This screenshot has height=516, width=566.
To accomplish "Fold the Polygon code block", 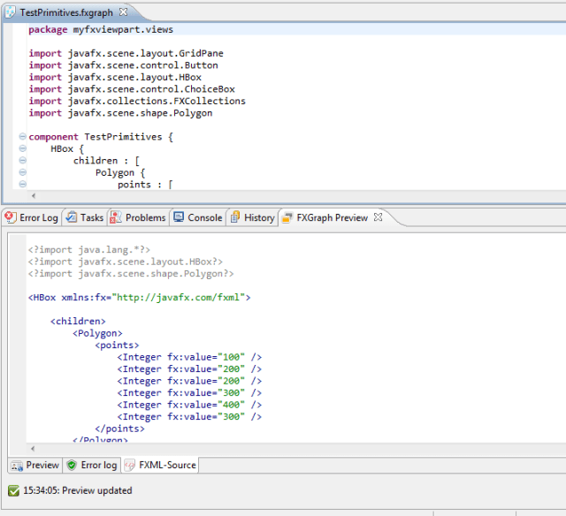I will coord(22,173).
